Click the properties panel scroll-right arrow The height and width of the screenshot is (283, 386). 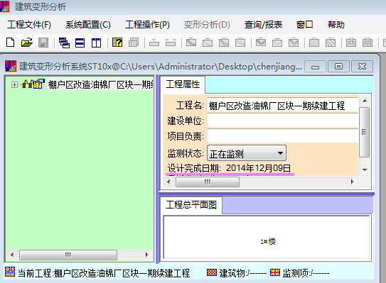(353, 182)
